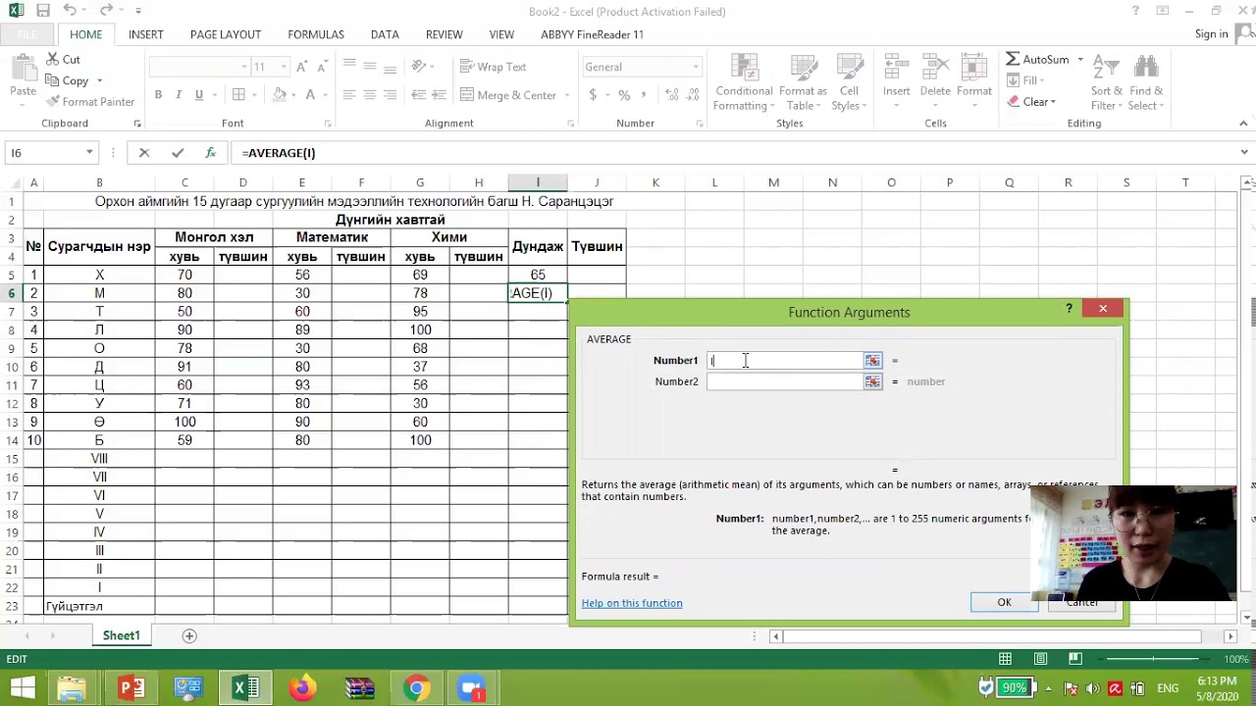Expand the Name Box dropdown
The width and height of the screenshot is (1256, 706).
click(x=89, y=153)
